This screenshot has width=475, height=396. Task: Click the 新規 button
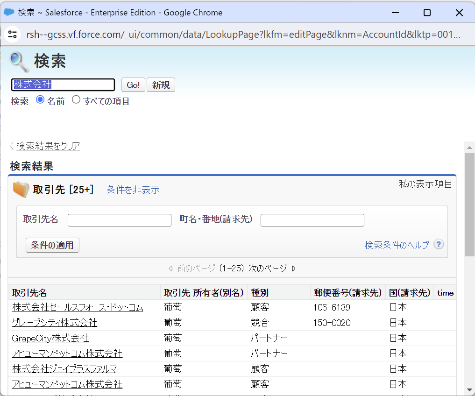coord(161,85)
